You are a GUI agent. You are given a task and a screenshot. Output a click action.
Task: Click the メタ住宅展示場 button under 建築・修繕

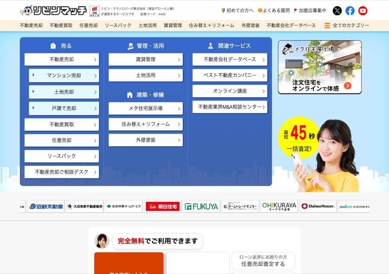(x=146, y=108)
